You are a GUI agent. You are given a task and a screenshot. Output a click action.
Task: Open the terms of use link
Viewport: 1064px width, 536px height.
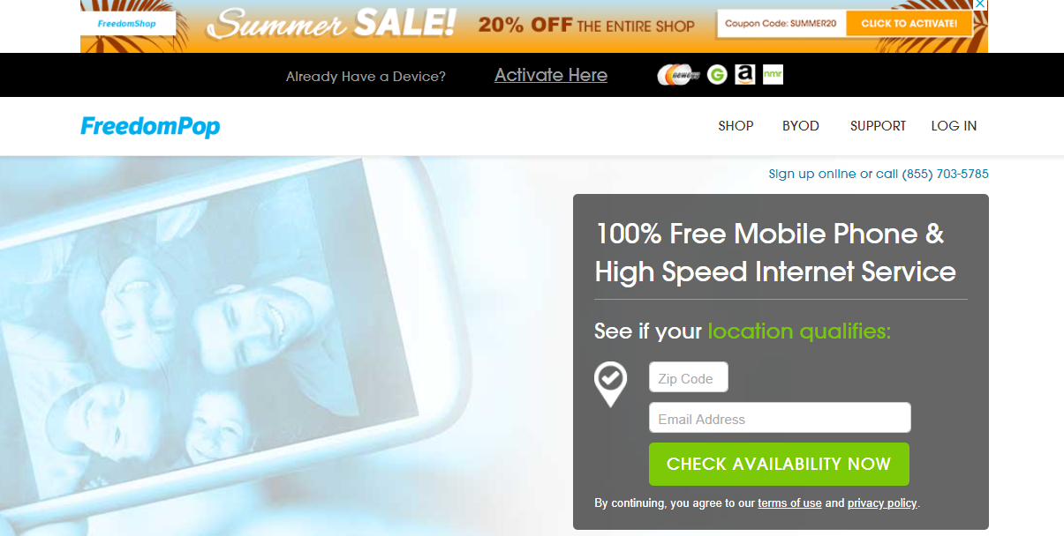[x=789, y=503]
